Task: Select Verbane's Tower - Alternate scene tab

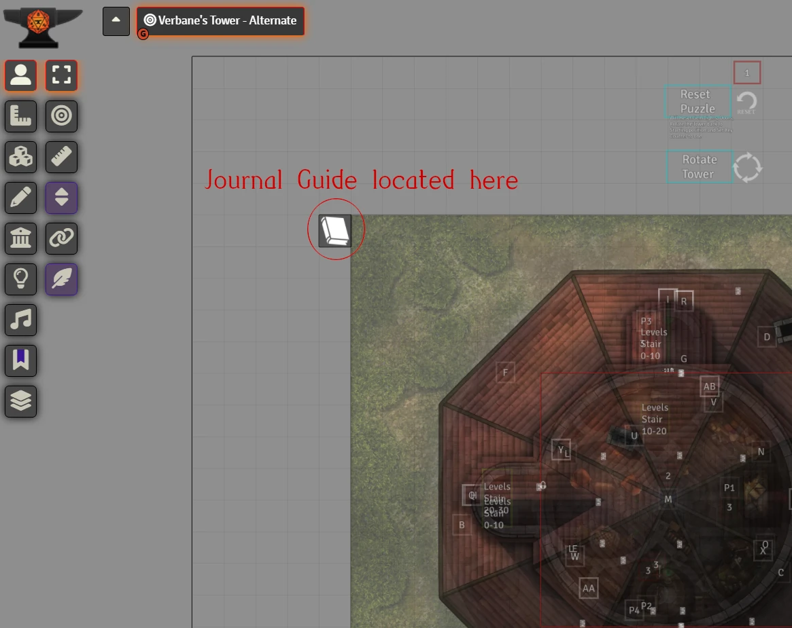Action: [220, 21]
